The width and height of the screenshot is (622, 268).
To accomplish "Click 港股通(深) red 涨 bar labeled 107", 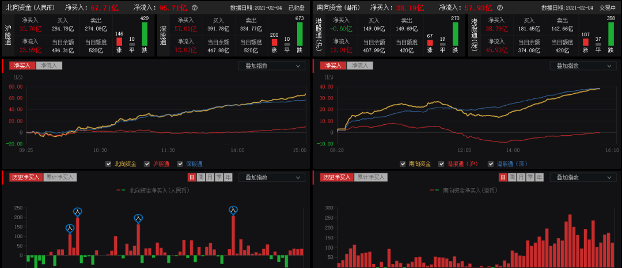I will click(585, 43).
